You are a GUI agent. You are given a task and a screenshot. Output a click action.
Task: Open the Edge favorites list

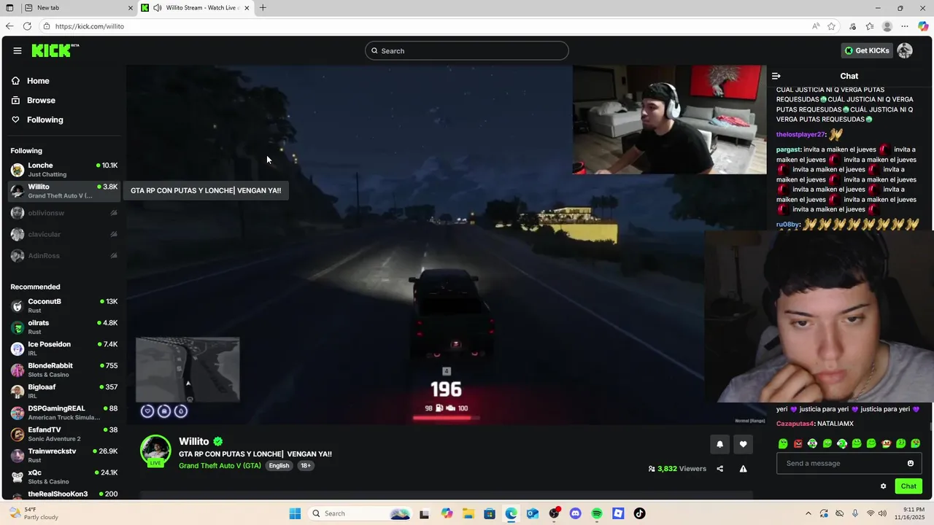[x=870, y=26]
